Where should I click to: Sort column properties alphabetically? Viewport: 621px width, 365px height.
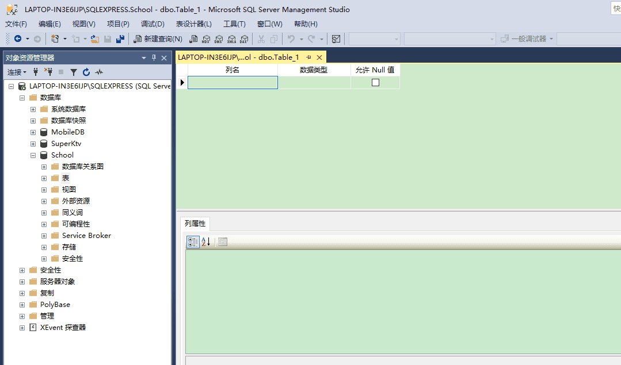[x=205, y=241]
